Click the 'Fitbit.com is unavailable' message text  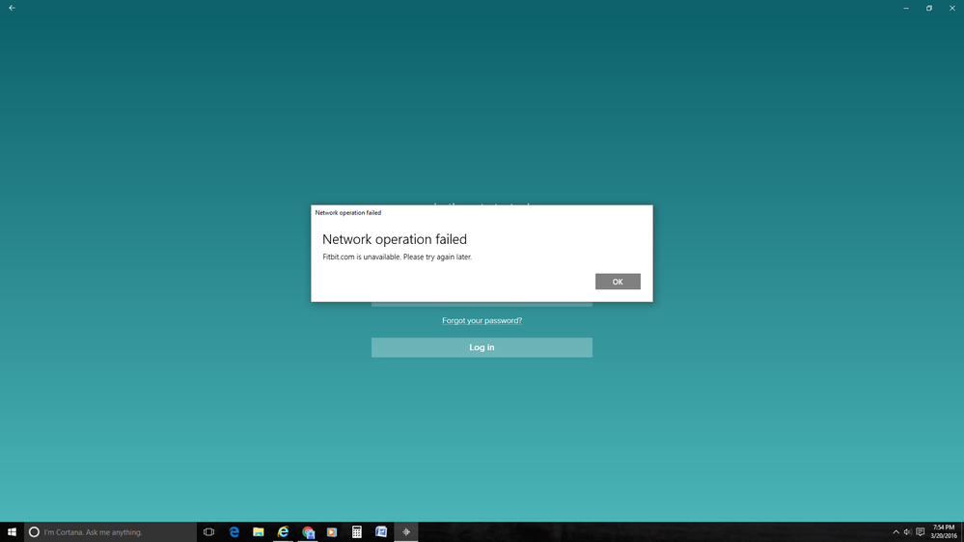398,257
